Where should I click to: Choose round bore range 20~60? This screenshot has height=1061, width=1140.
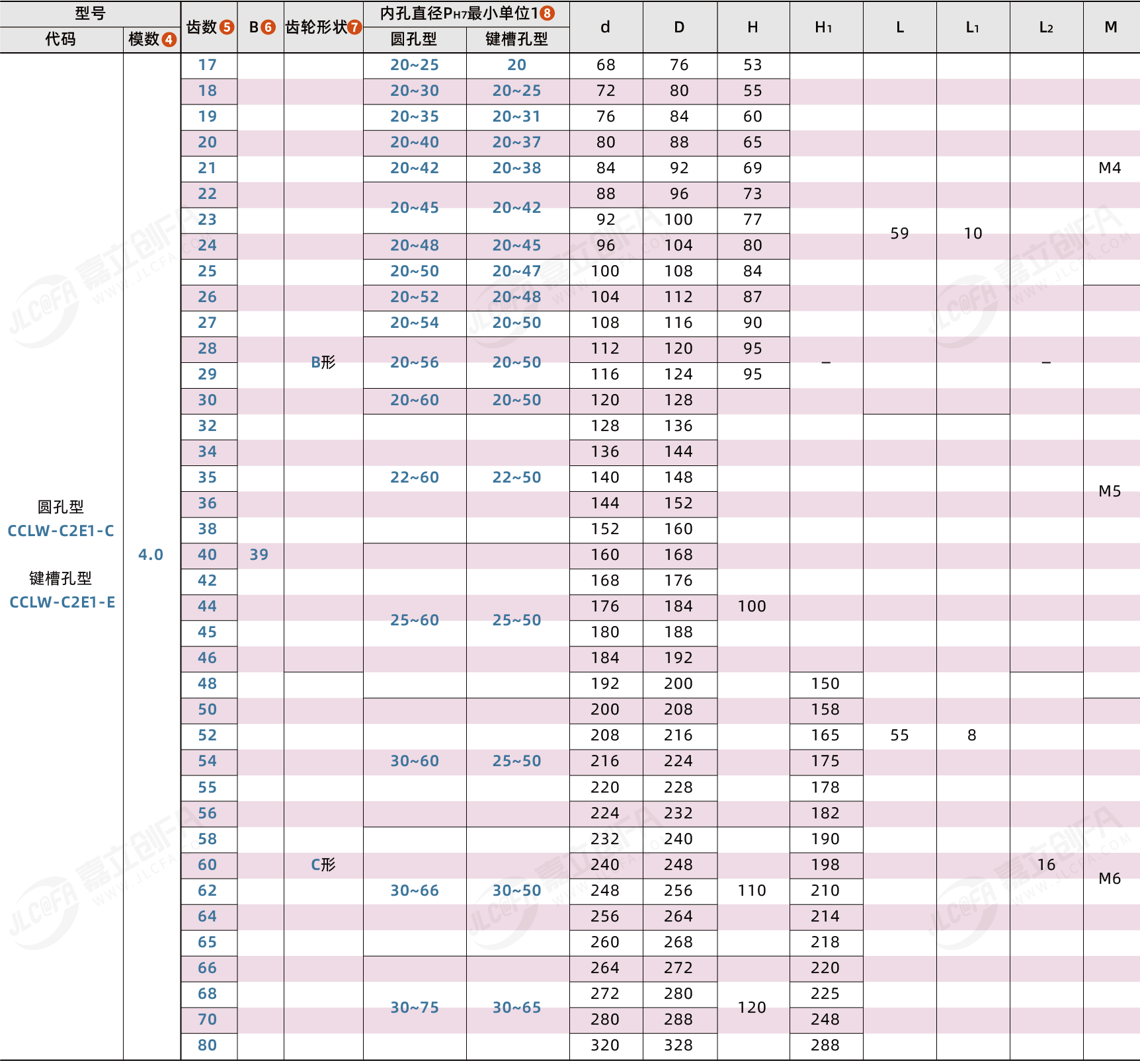[415, 400]
